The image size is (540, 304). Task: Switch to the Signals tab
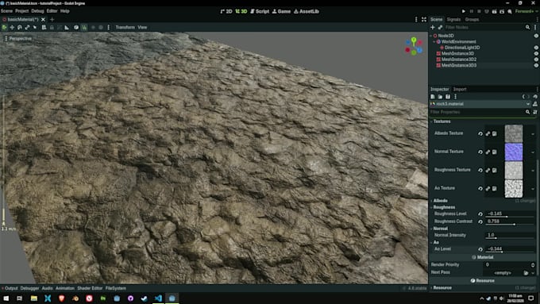453,19
